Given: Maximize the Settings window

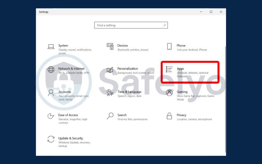Looking at the screenshot, I should pos(211,12).
